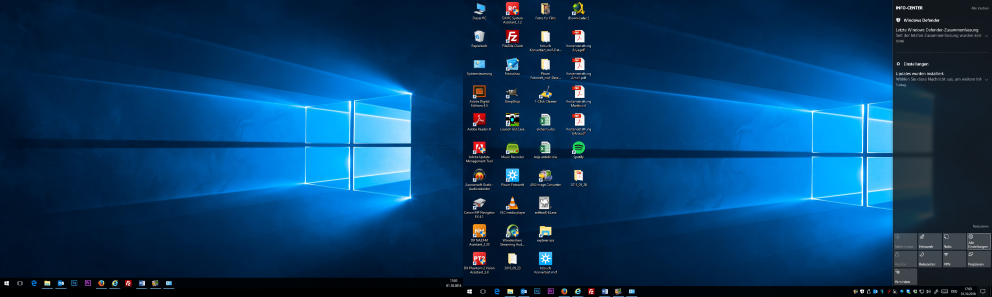Select the DJI RC System Assistant_1.2 shortcut
992x297 pixels.
click(x=513, y=13)
